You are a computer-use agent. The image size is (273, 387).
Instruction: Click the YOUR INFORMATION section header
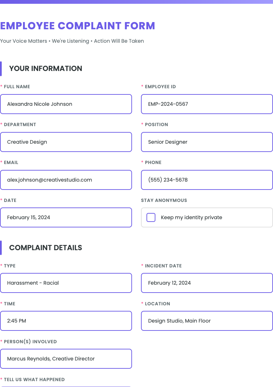click(x=46, y=68)
